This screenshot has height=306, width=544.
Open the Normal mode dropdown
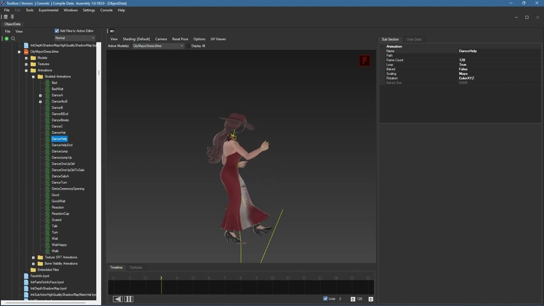pyautogui.click(x=75, y=38)
